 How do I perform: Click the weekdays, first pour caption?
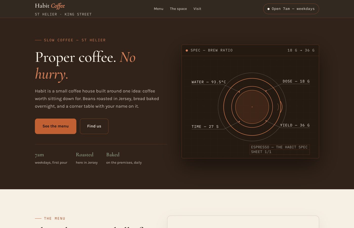coord(51,163)
